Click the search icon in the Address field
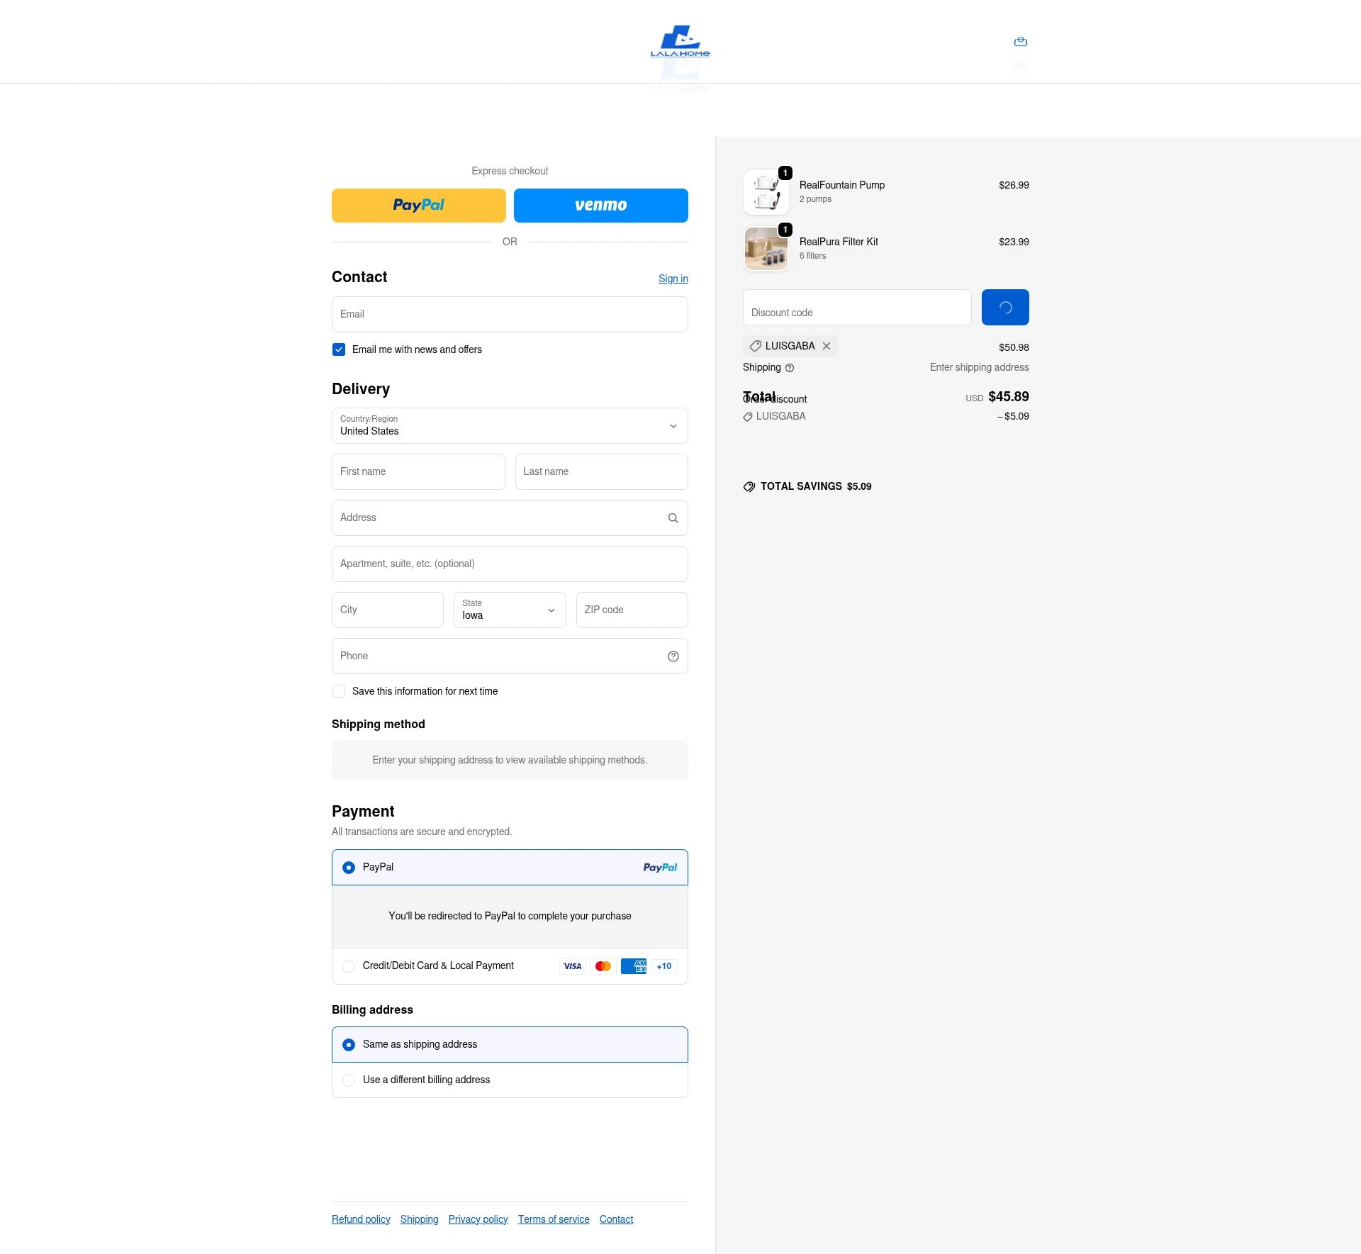1361x1254 pixels. (x=673, y=518)
